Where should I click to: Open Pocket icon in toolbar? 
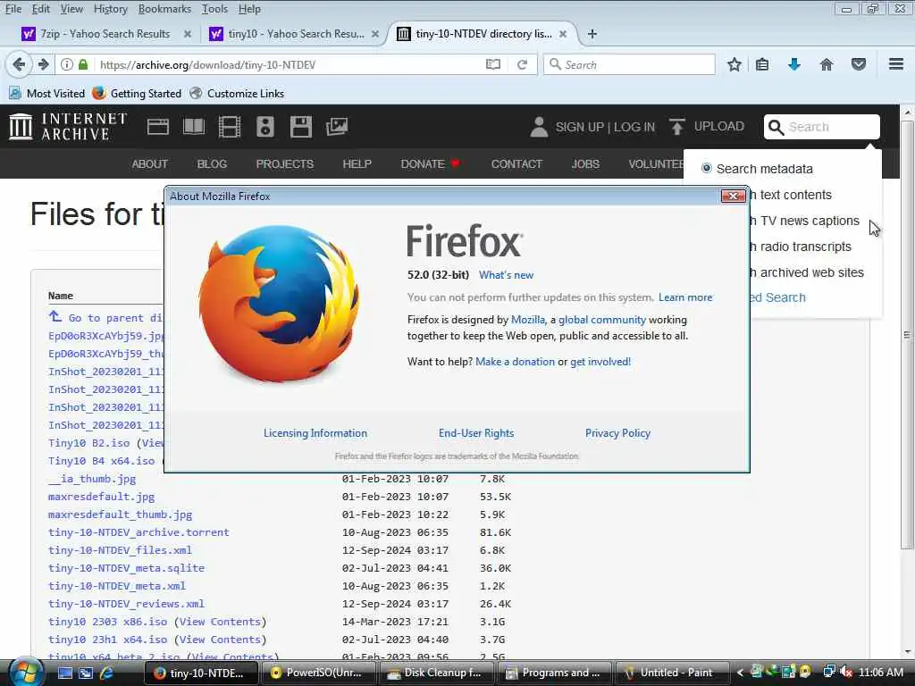click(x=859, y=64)
